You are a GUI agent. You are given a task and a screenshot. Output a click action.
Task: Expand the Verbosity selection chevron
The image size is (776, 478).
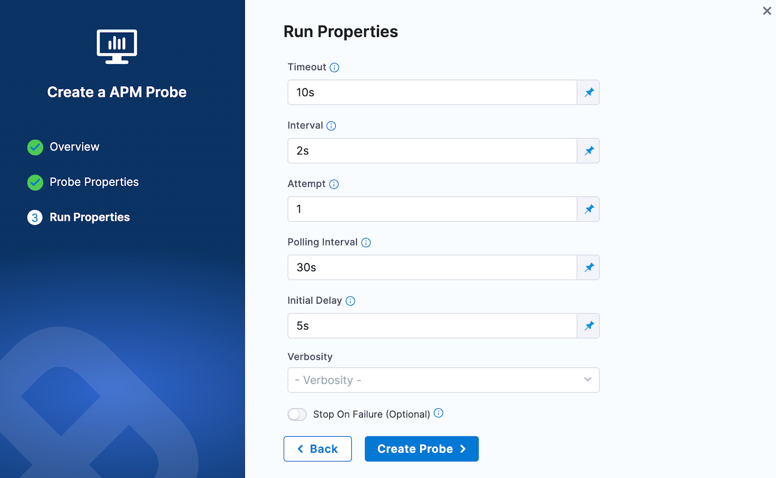coord(586,380)
